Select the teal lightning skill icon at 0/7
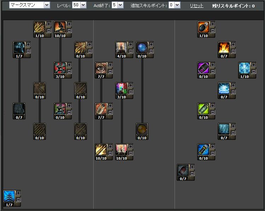The height and width of the screenshot is (211, 265). point(224,129)
